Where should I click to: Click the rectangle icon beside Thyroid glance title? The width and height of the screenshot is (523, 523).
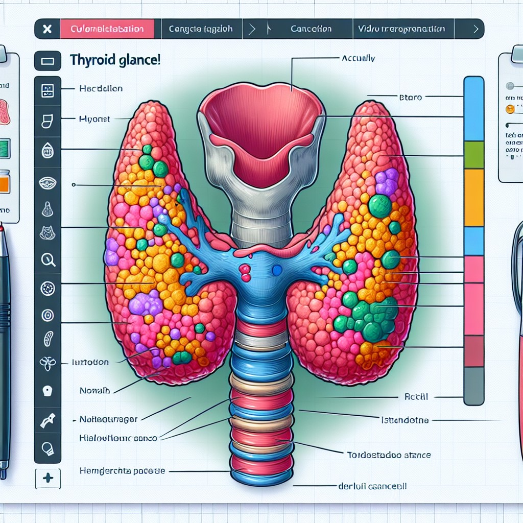click(x=47, y=61)
